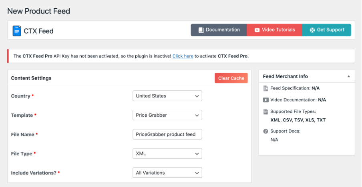The width and height of the screenshot is (362, 187).
Task: Click the book icon on Documentation button
Action: (201, 30)
